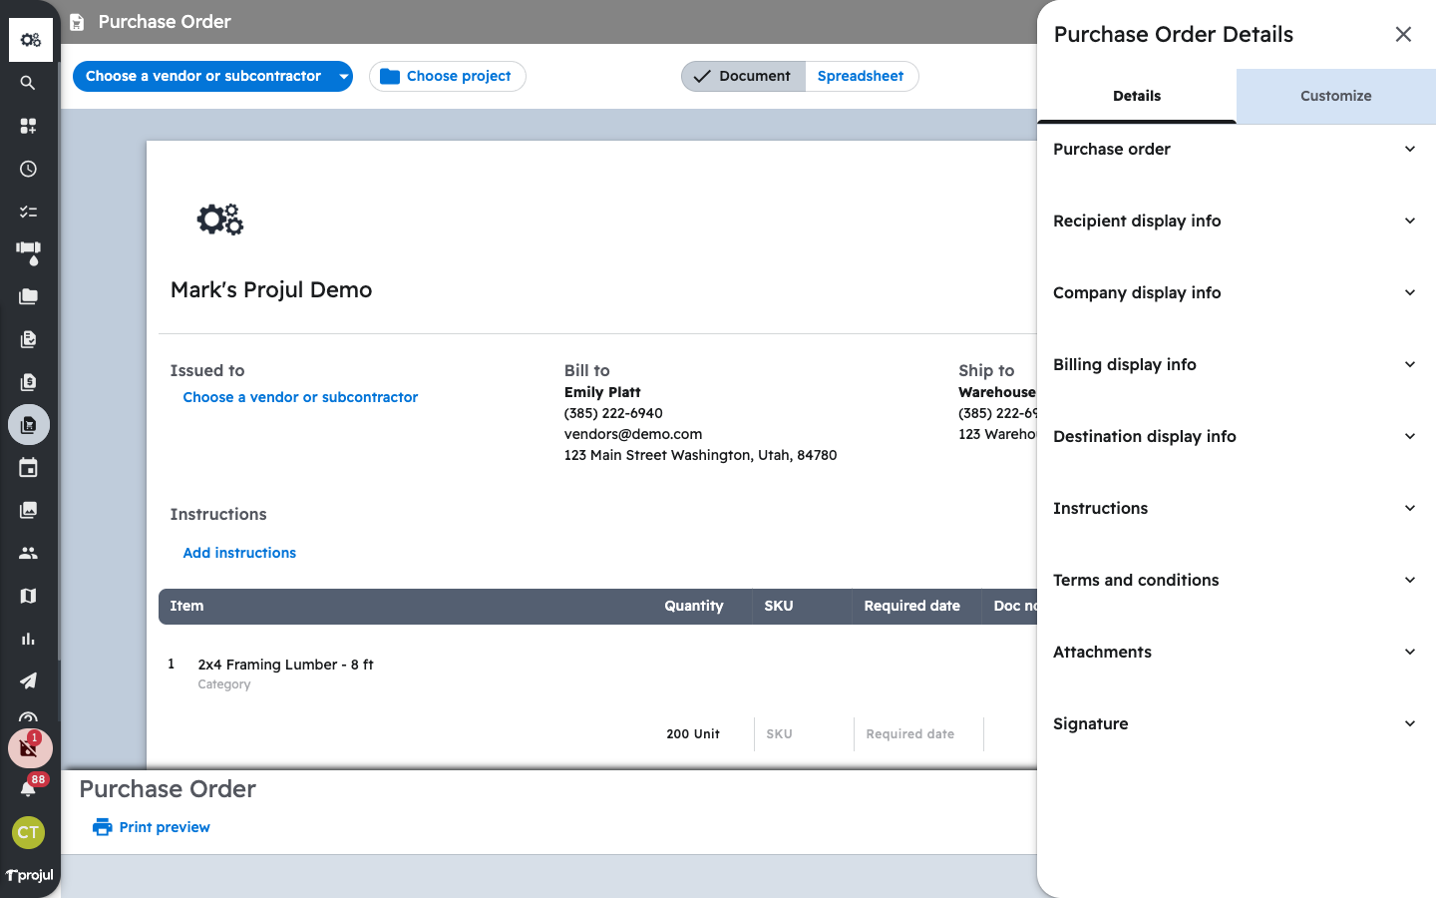Expand the Purchase order section
The width and height of the screenshot is (1436, 898).
point(1237,149)
